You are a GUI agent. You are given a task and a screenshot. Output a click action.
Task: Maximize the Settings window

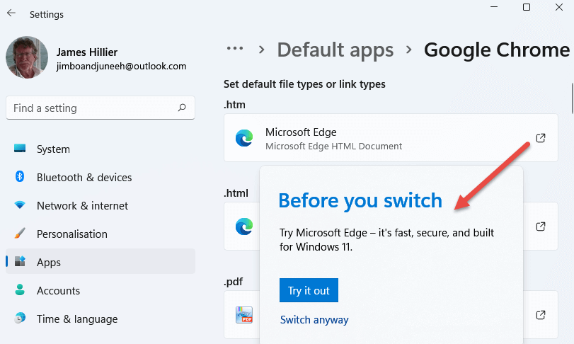point(527,7)
